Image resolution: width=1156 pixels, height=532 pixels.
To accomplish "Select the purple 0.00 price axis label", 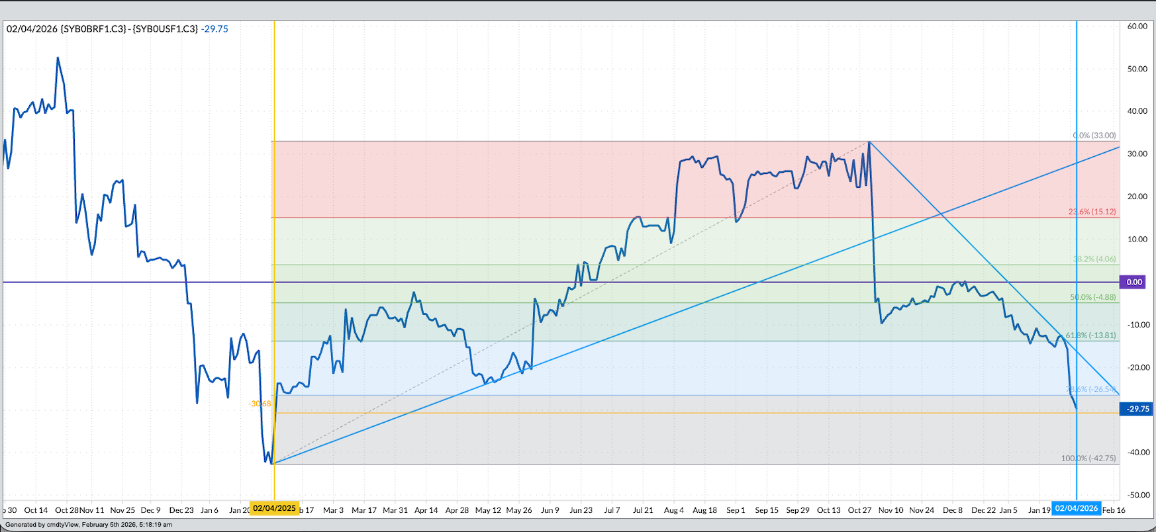I will tap(1134, 282).
